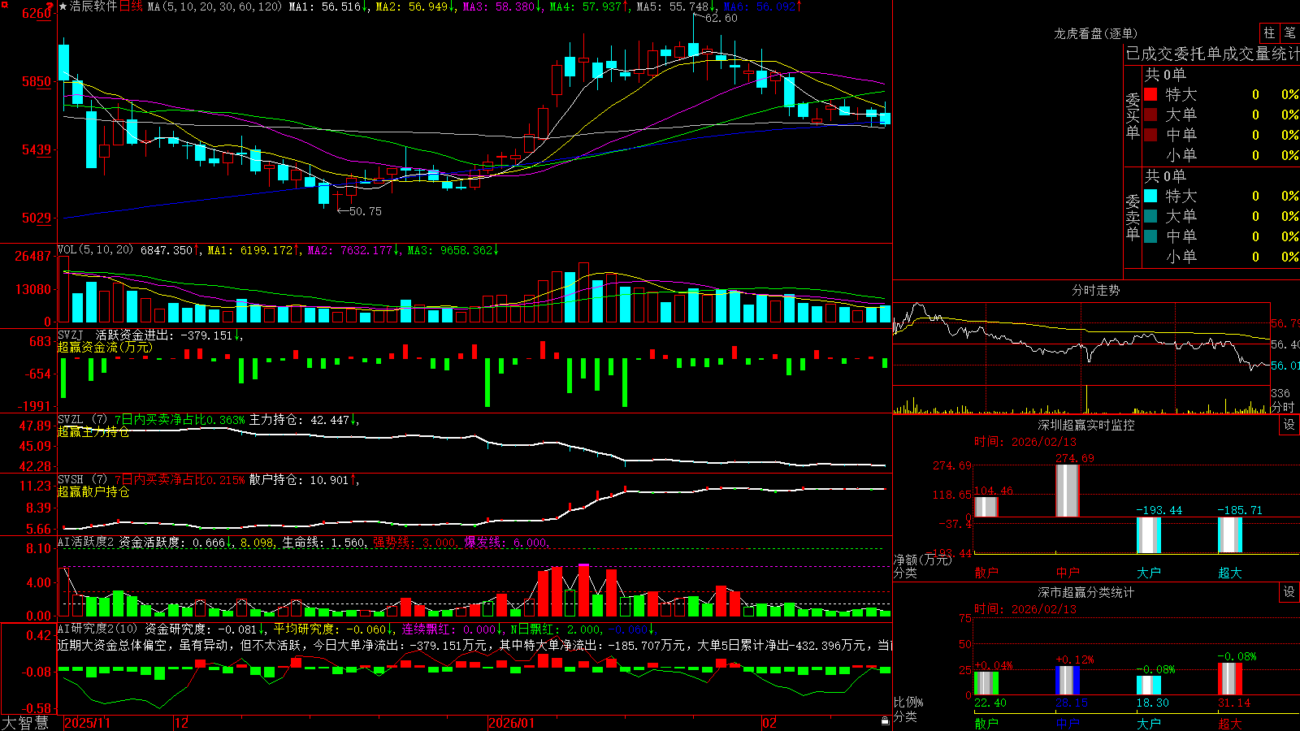
Task: Click the 超赢资金流(万元) label
Action: (105, 347)
